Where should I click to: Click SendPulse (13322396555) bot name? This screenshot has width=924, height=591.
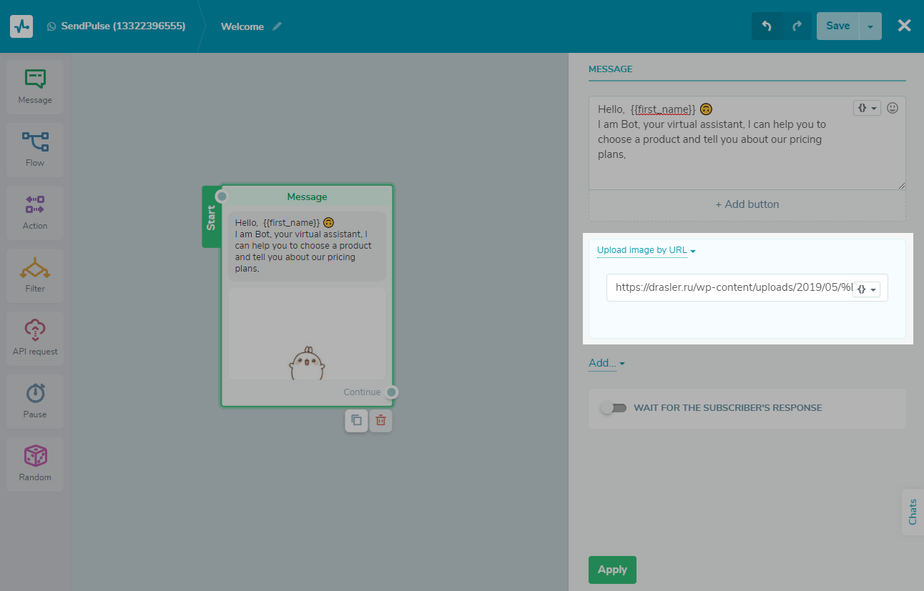click(x=123, y=26)
